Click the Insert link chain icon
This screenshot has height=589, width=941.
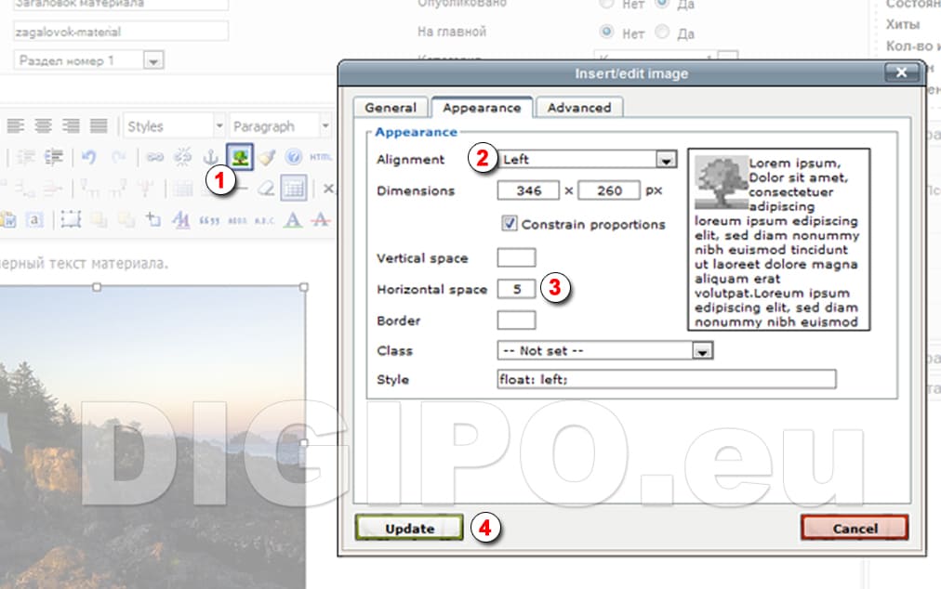pos(154,157)
